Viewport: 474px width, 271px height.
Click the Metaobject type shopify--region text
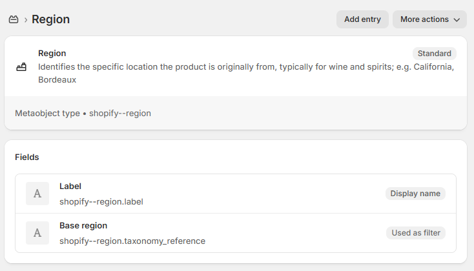(x=83, y=113)
